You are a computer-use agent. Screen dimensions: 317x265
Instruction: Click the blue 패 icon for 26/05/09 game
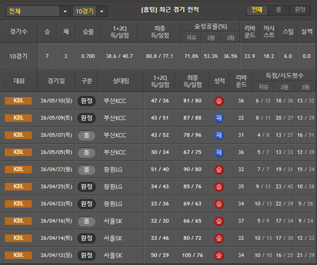click(x=219, y=118)
